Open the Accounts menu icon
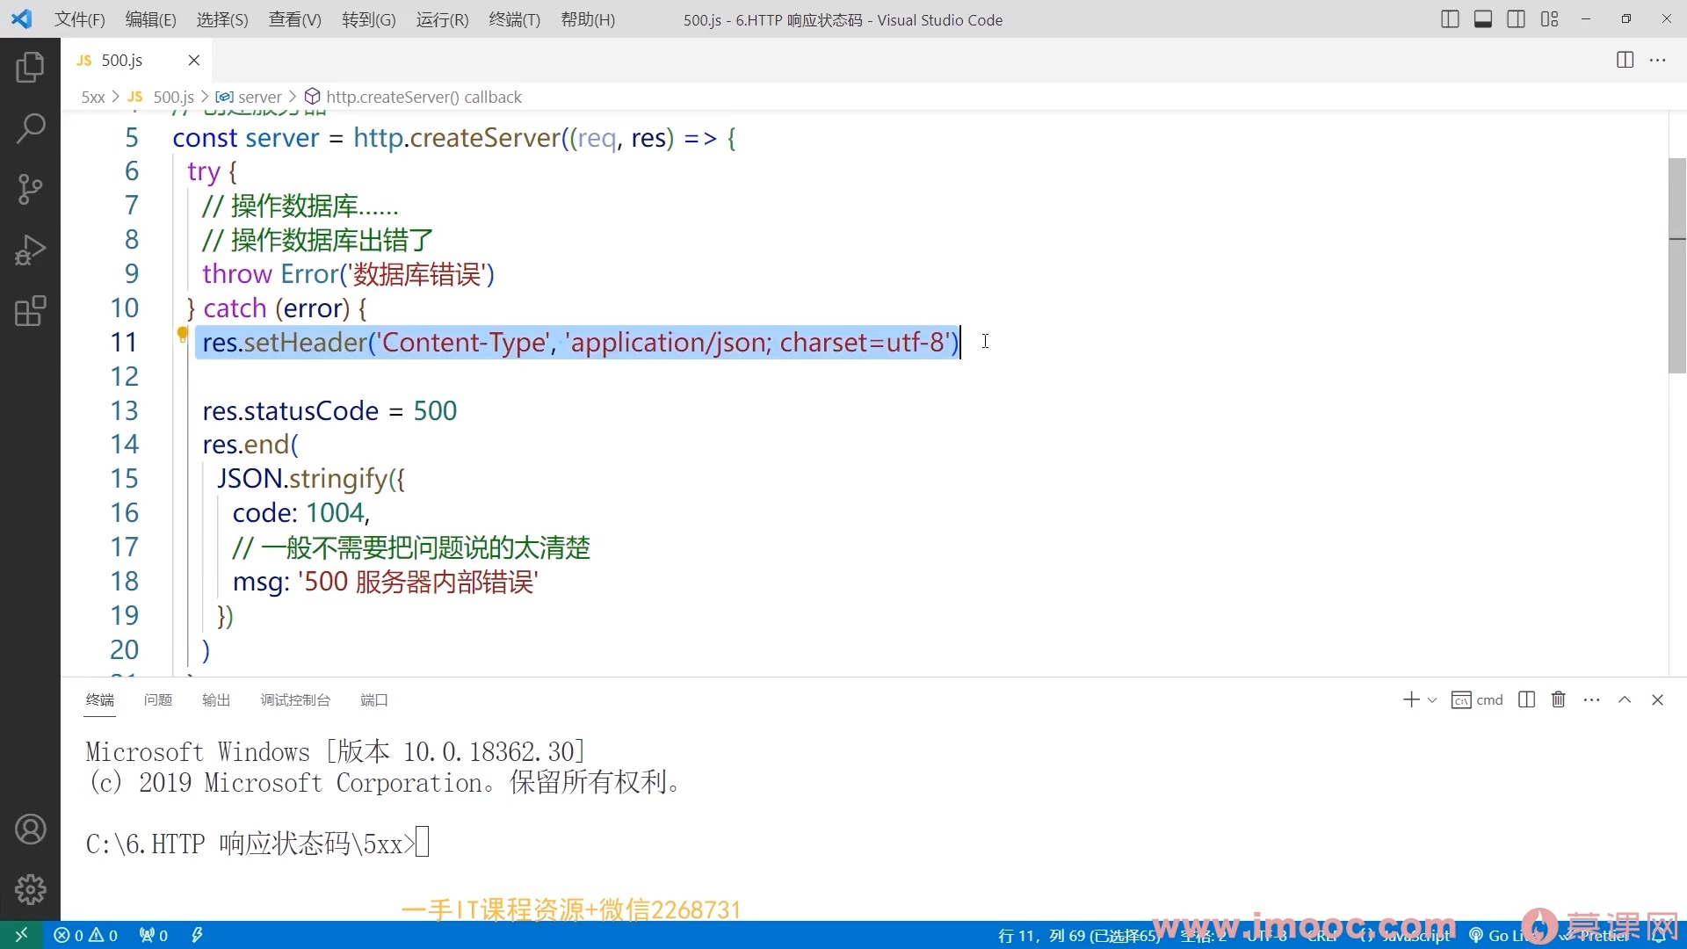This screenshot has height=949, width=1687. [30, 829]
